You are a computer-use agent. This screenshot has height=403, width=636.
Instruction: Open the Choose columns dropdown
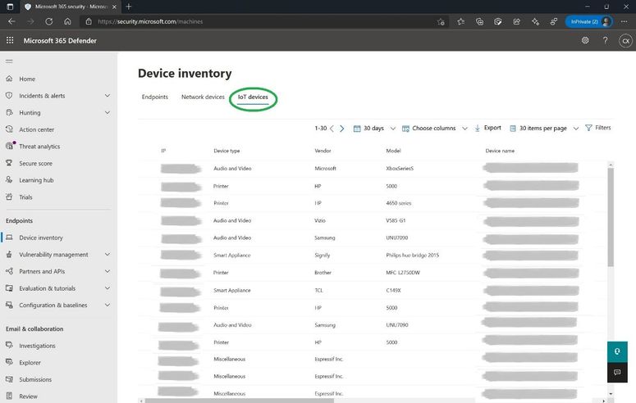click(x=434, y=129)
